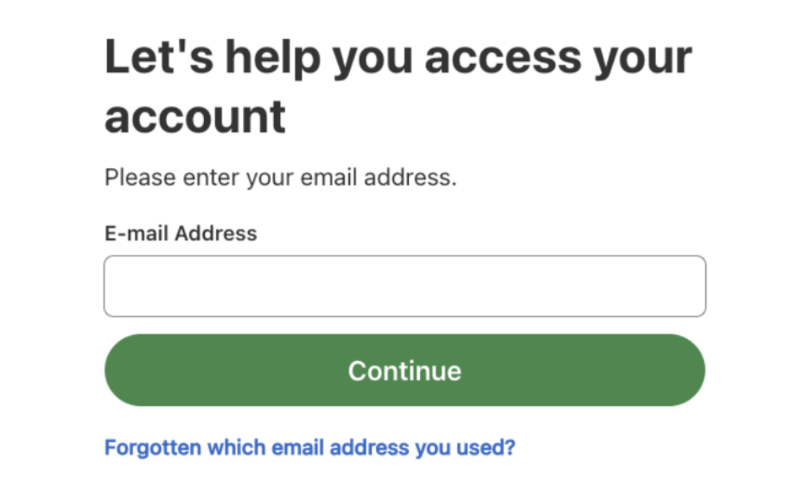Click the Continue label on green button
The height and width of the screenshot is (493, 788).
coord(404,370)
